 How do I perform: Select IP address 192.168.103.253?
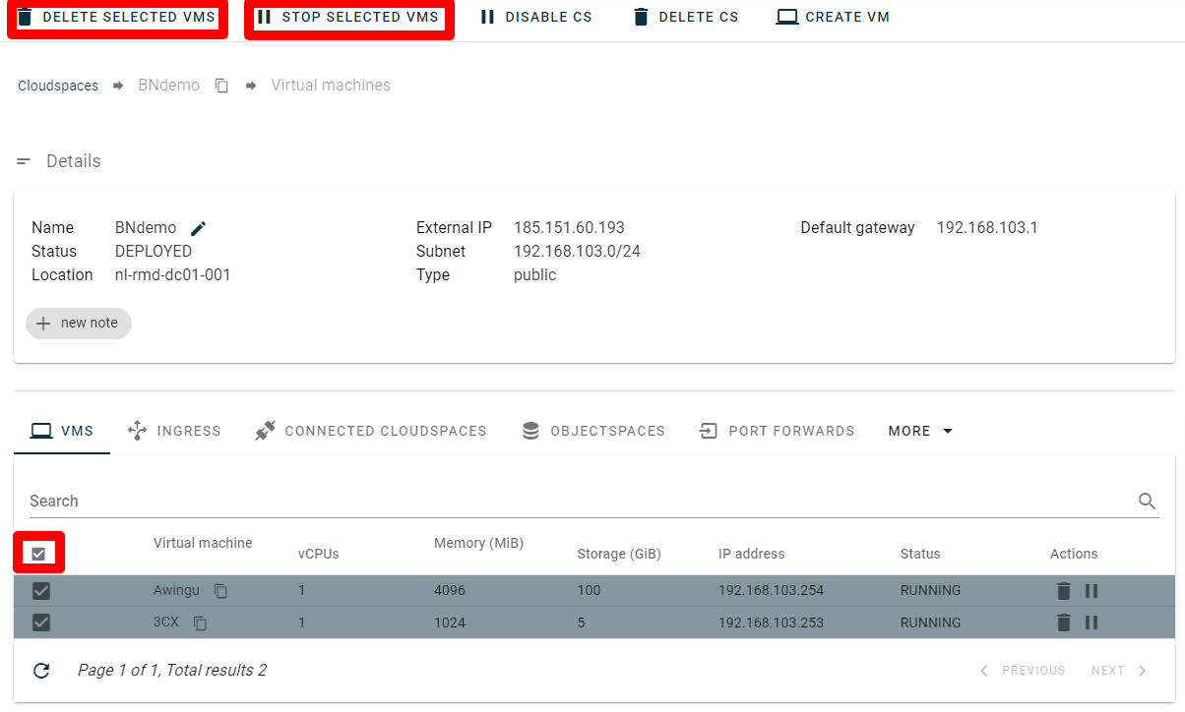[x=771, y=623]
